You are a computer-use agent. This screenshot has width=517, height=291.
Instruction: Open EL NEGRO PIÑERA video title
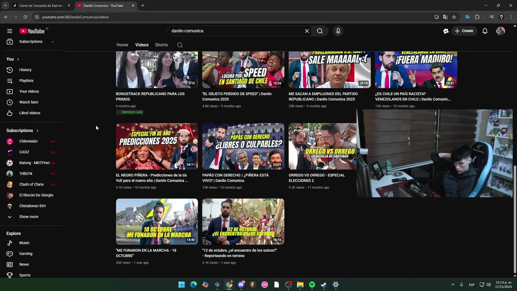coord(152,178)
